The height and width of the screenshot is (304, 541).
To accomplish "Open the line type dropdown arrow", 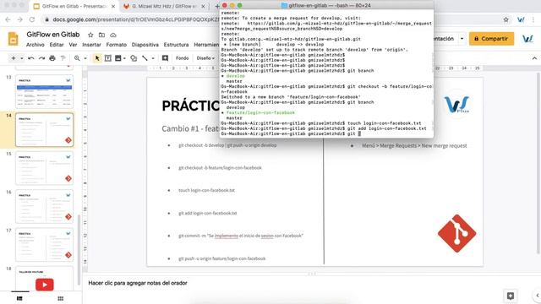I will [153, 58].
